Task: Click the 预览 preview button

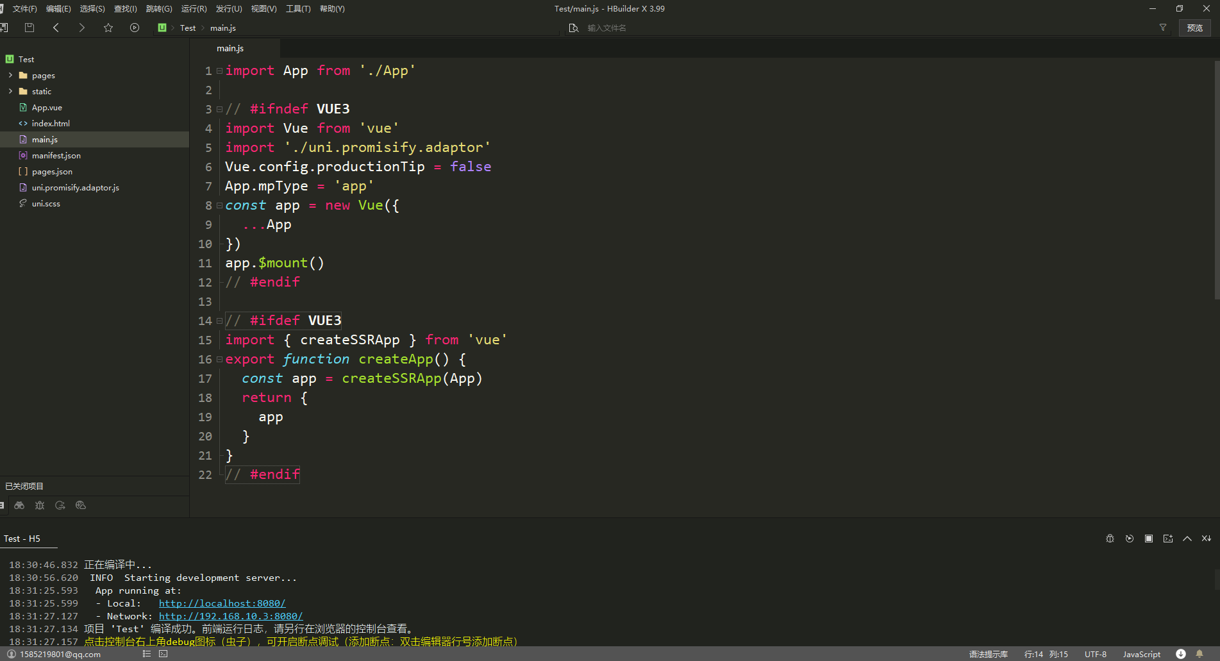Action: pos(1194,28)
